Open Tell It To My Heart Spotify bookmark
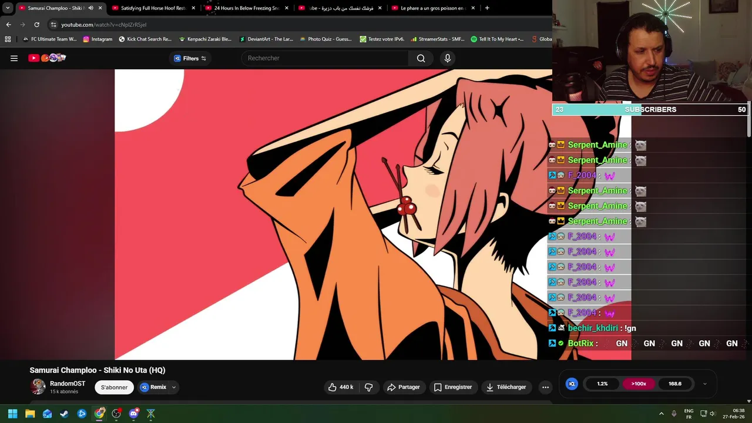This screenshot has height=423, width=752. 497,39
